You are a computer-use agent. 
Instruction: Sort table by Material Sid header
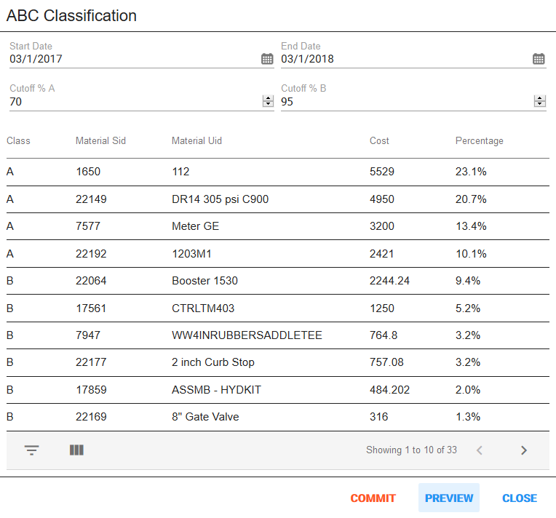point(100,140)
